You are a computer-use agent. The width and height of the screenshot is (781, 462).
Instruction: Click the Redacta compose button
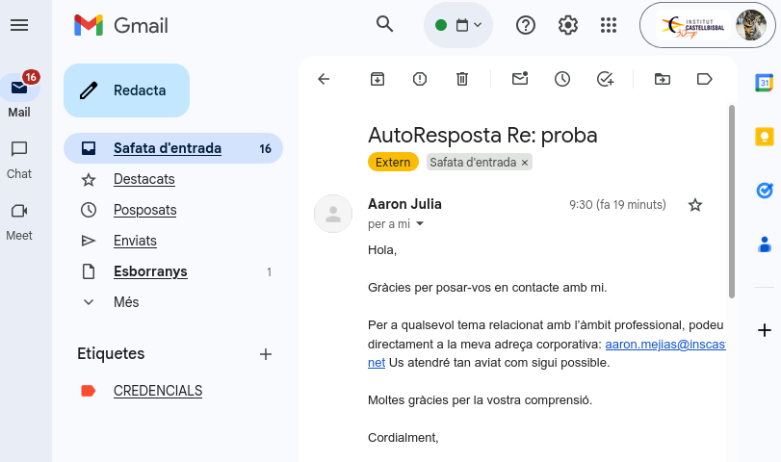(126, 90)
